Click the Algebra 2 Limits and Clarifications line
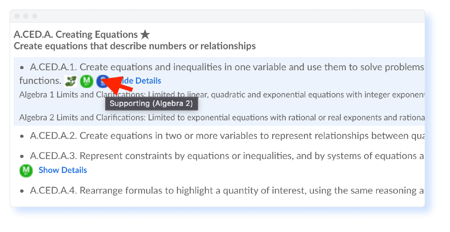Viewport: 450px width, 232px height. pos(221,118)
